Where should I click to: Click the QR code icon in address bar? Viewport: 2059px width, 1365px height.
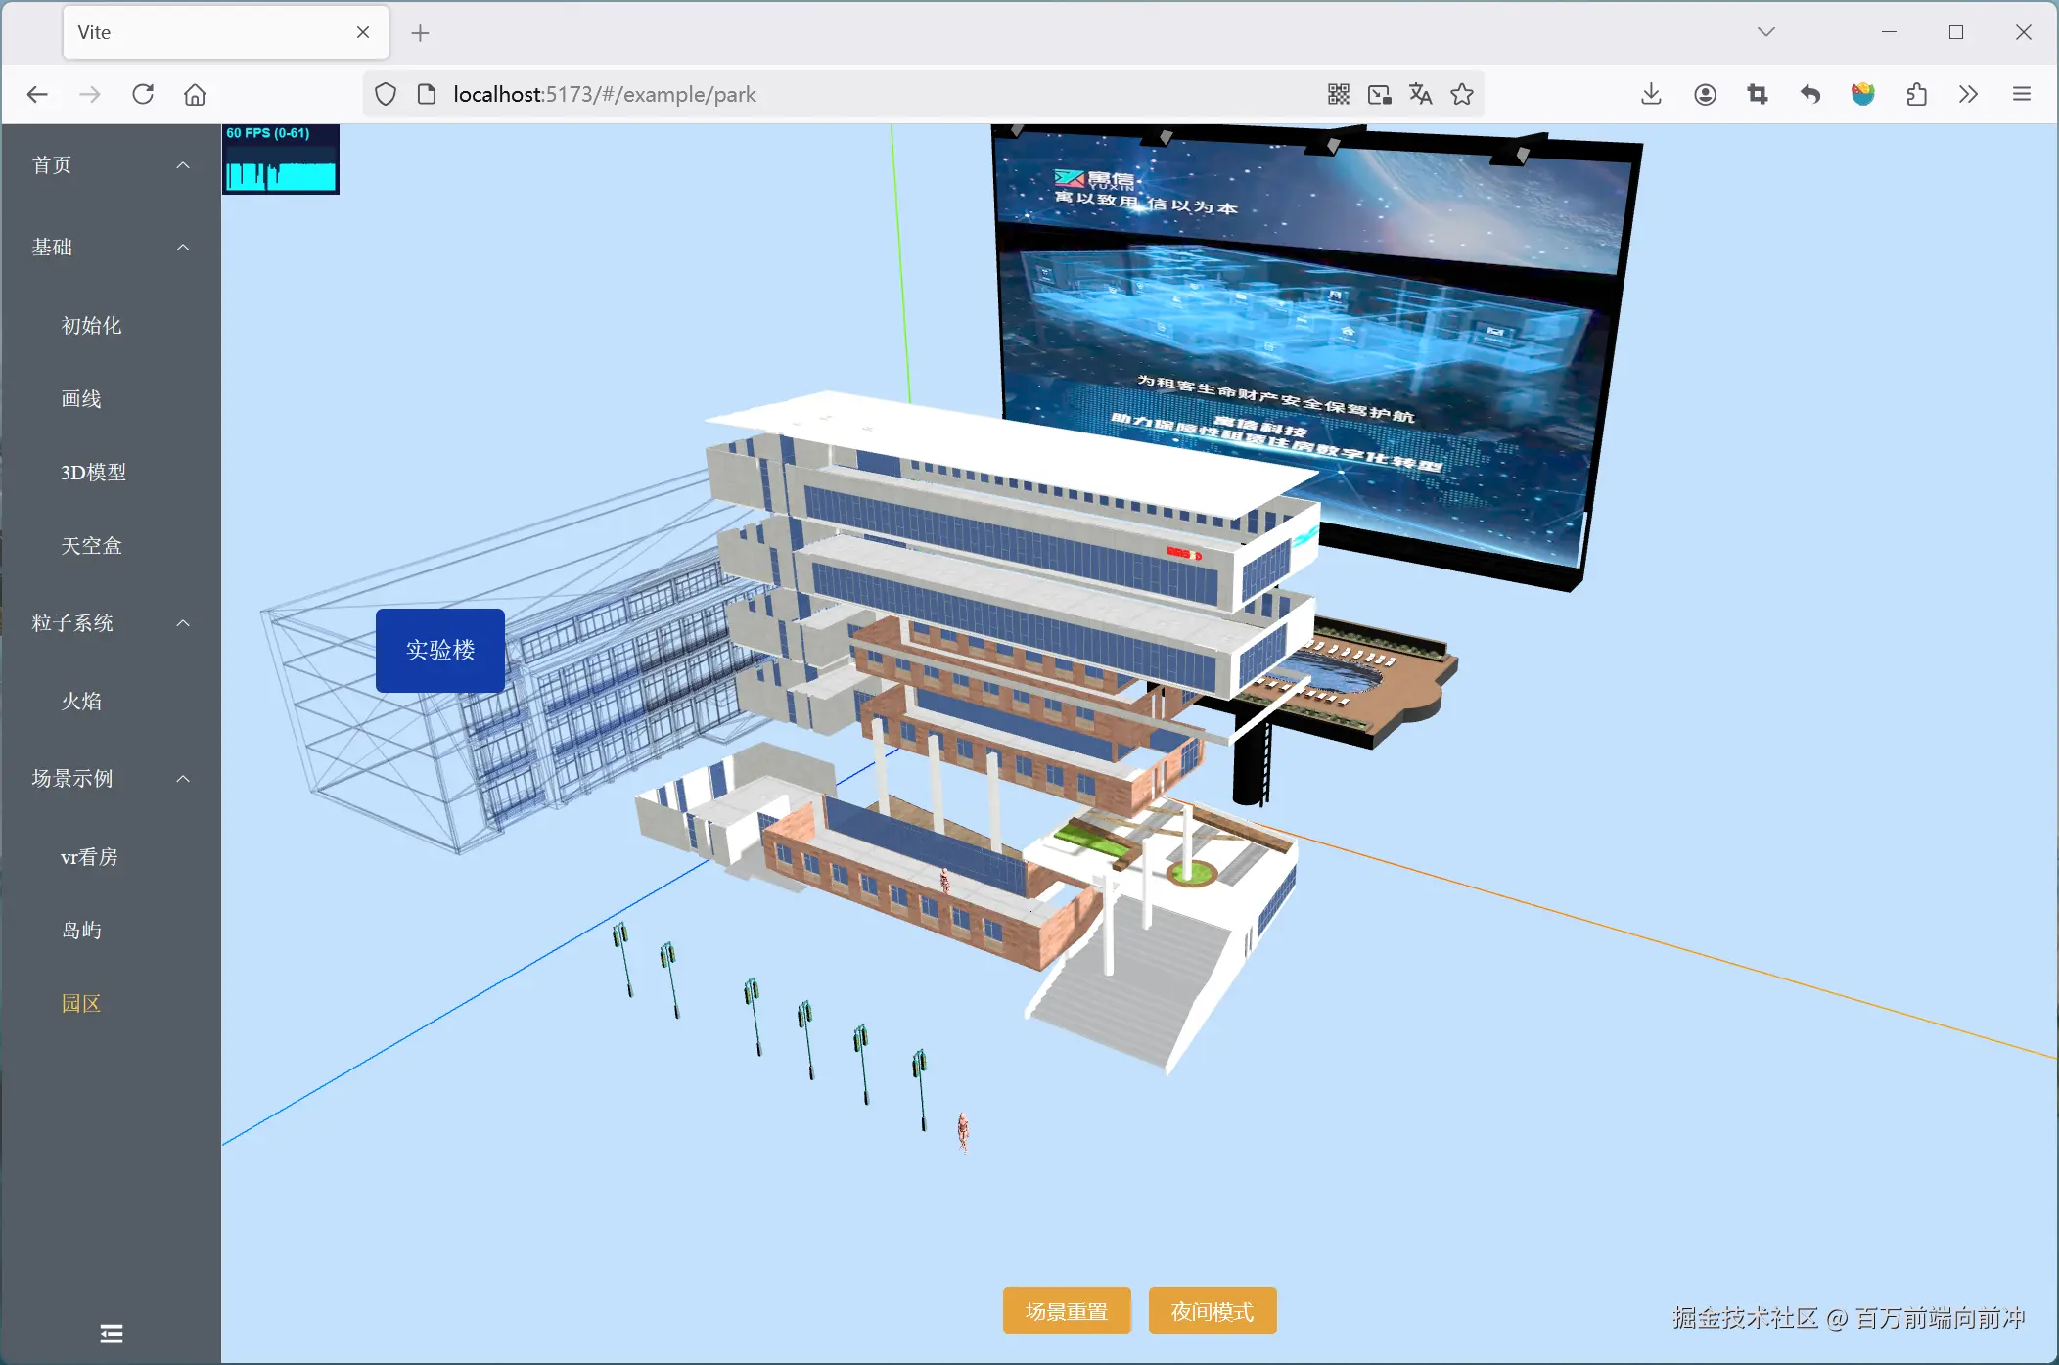1338,94
